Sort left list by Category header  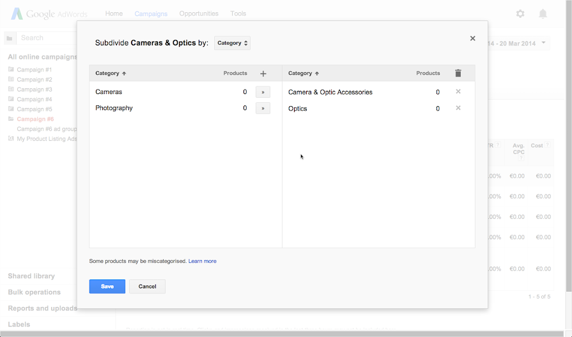click(x=111, y=74)
